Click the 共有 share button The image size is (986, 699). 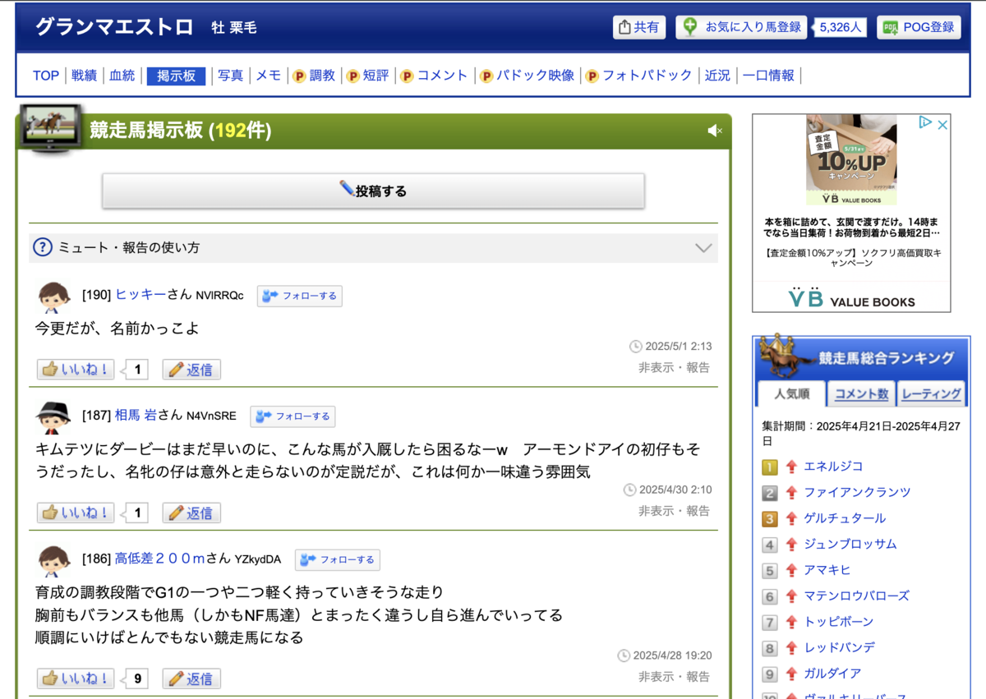click(639, 27)
